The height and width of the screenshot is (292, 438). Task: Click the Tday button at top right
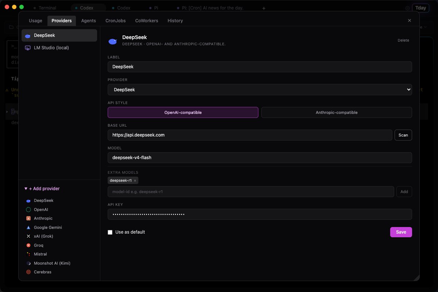pyautogui.click(x=420, y=8)
